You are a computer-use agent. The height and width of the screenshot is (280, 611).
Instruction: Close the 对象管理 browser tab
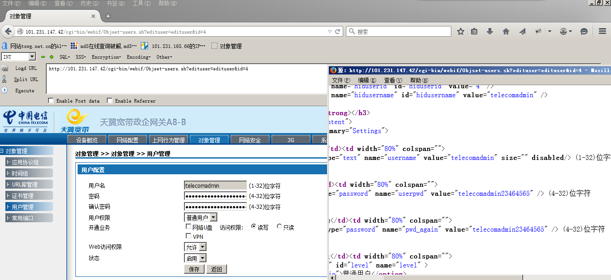click(93, 16)
